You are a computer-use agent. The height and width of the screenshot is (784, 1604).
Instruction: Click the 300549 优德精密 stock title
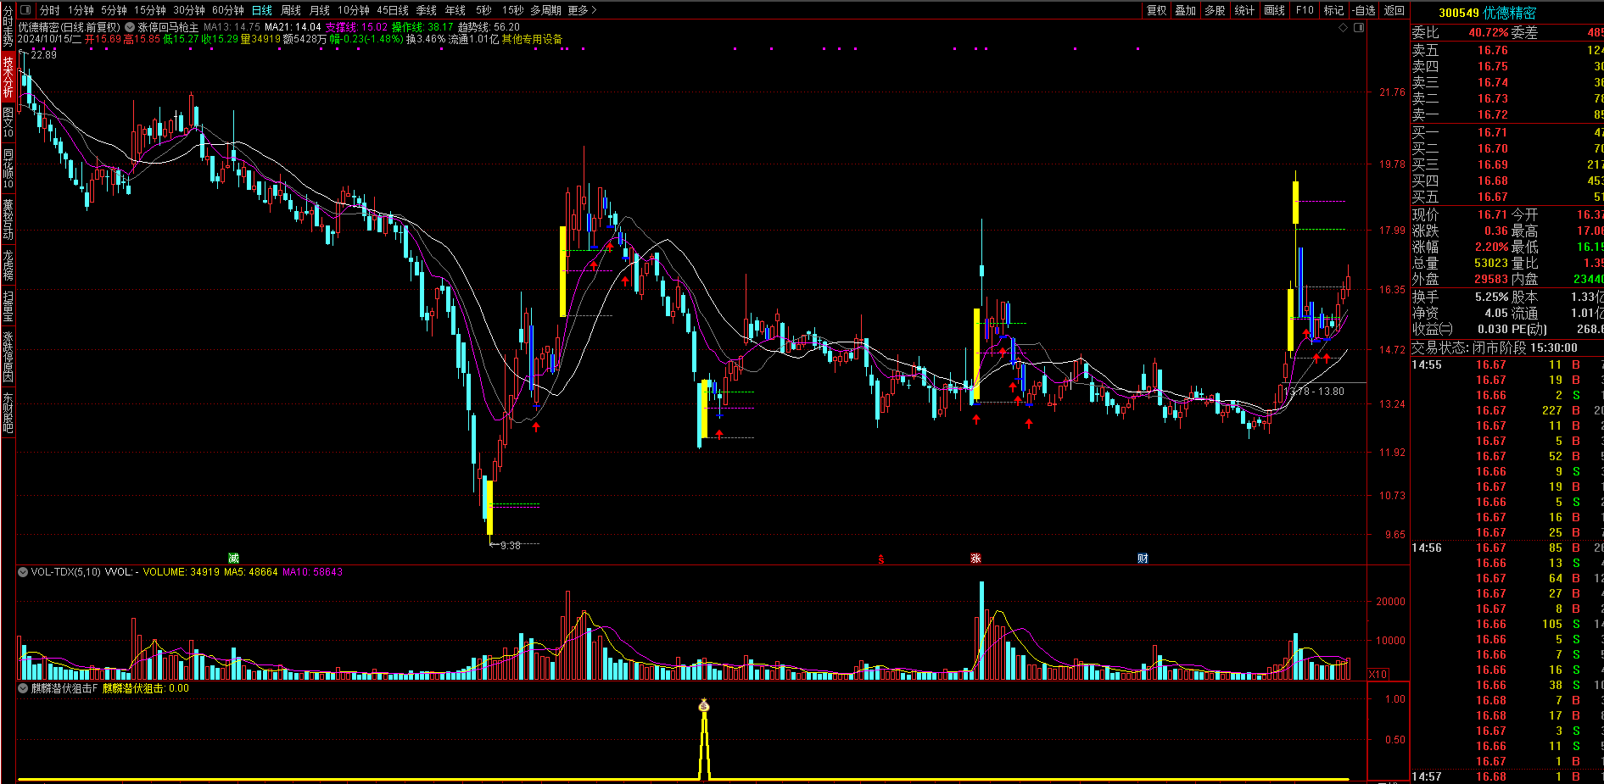1487,13
